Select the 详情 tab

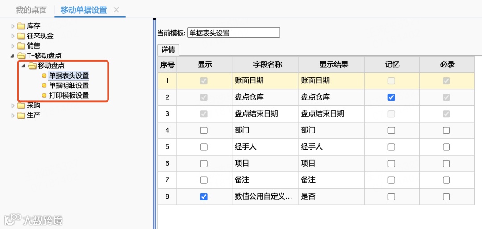(x=168, y=50)
